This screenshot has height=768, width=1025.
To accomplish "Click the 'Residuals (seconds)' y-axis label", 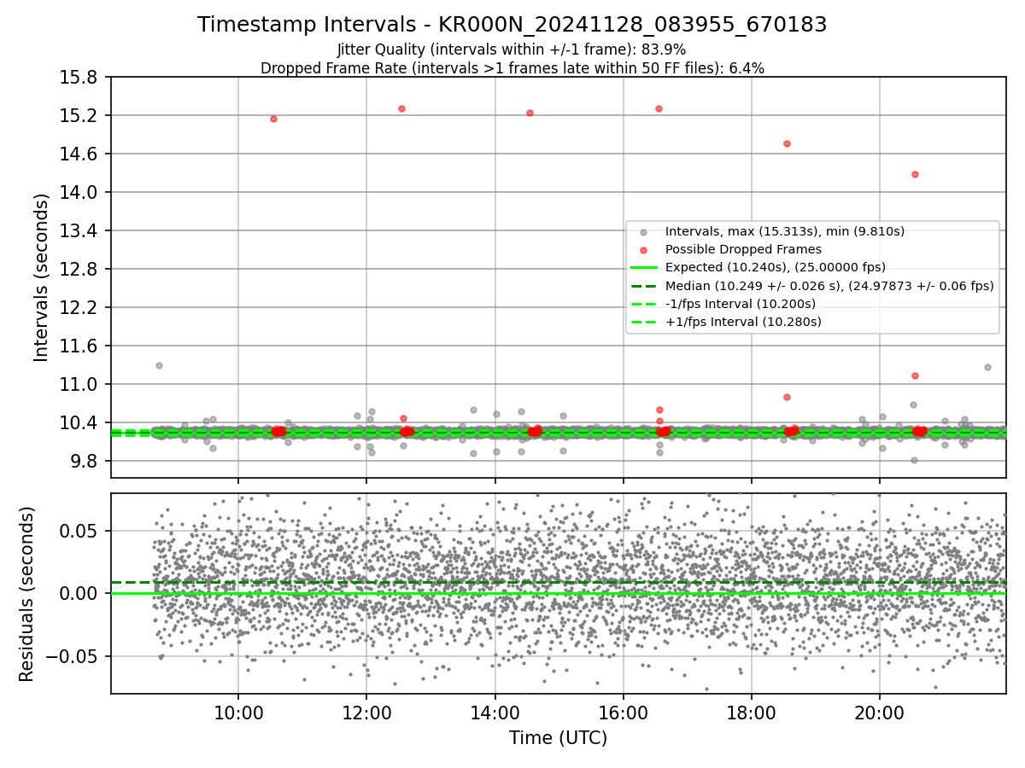I will 26,593.
